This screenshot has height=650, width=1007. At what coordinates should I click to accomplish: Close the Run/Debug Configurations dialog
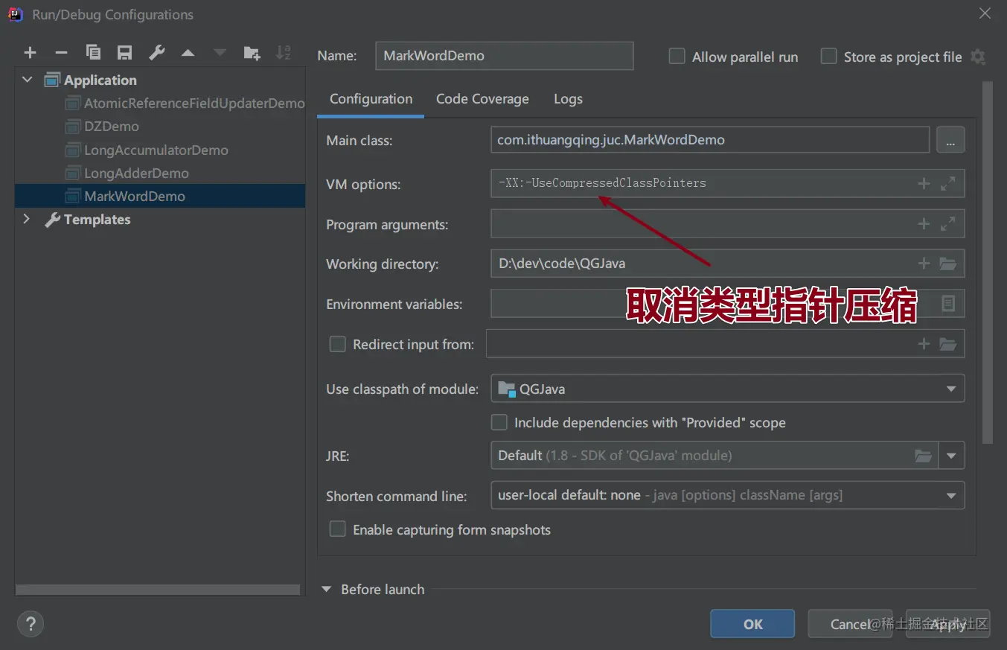pyautogui.click(x=985, y=13)
